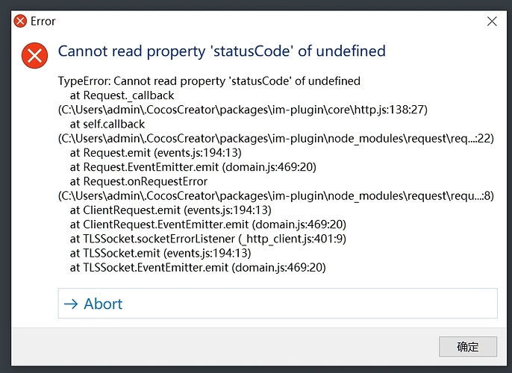Click the red error icon beside the heading
This screenshot has width=512, height=373.
tap(34, 55)
